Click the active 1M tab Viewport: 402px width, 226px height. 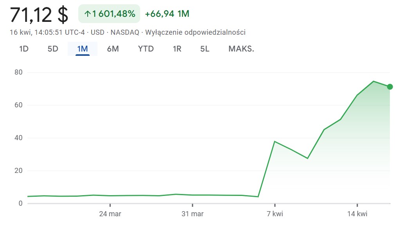83,49
